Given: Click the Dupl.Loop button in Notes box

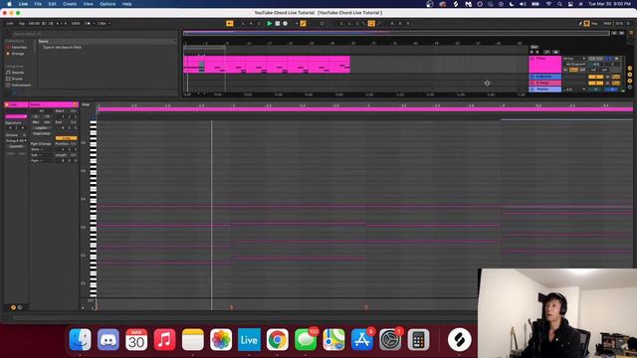Looking at the screenshot, I should point(41,133).
